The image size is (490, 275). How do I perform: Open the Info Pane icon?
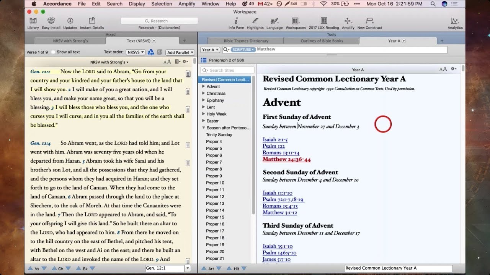(236, 21)
